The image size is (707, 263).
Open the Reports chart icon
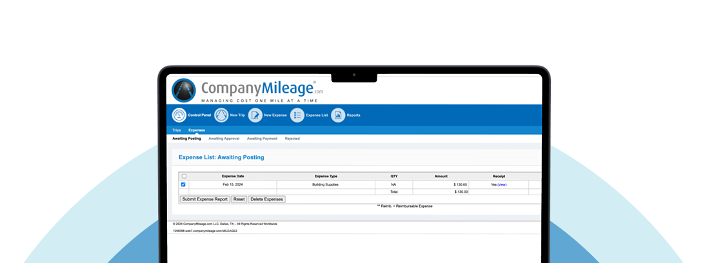tap(338, 115)
